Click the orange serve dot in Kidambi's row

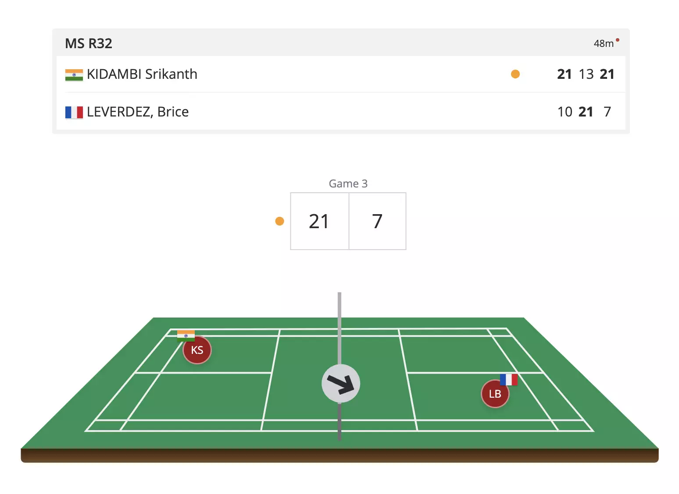(515, 74)
